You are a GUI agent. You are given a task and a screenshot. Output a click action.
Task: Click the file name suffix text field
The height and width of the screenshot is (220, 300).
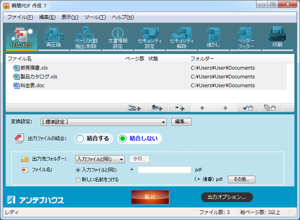point(164,170)
